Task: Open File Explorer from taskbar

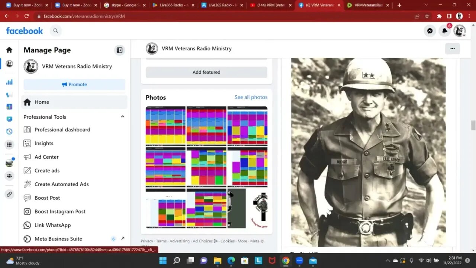Action: coord(218,261)
